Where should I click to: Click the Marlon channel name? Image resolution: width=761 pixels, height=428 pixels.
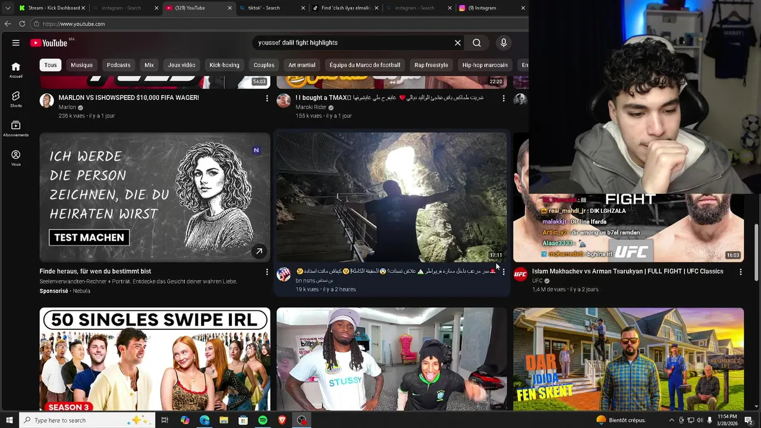pos(67,108)
